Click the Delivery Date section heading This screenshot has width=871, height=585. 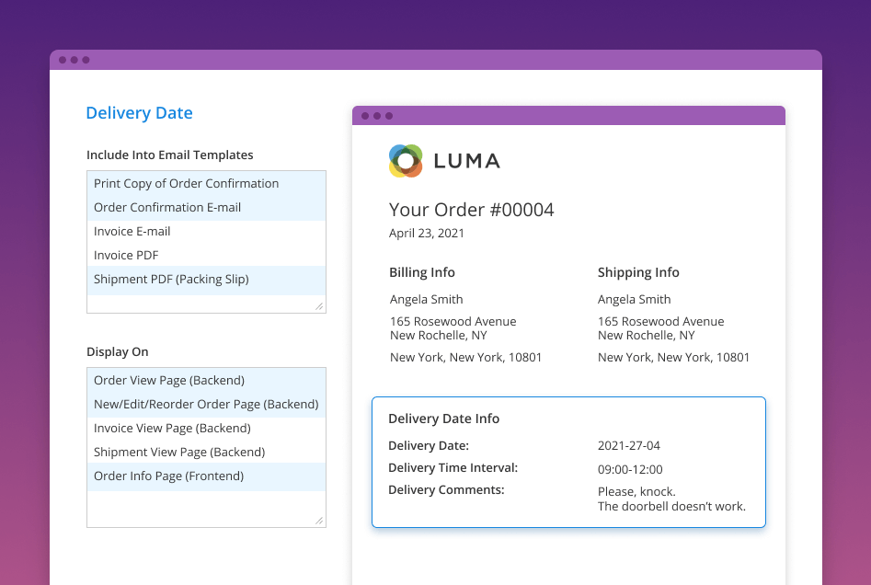139,113
